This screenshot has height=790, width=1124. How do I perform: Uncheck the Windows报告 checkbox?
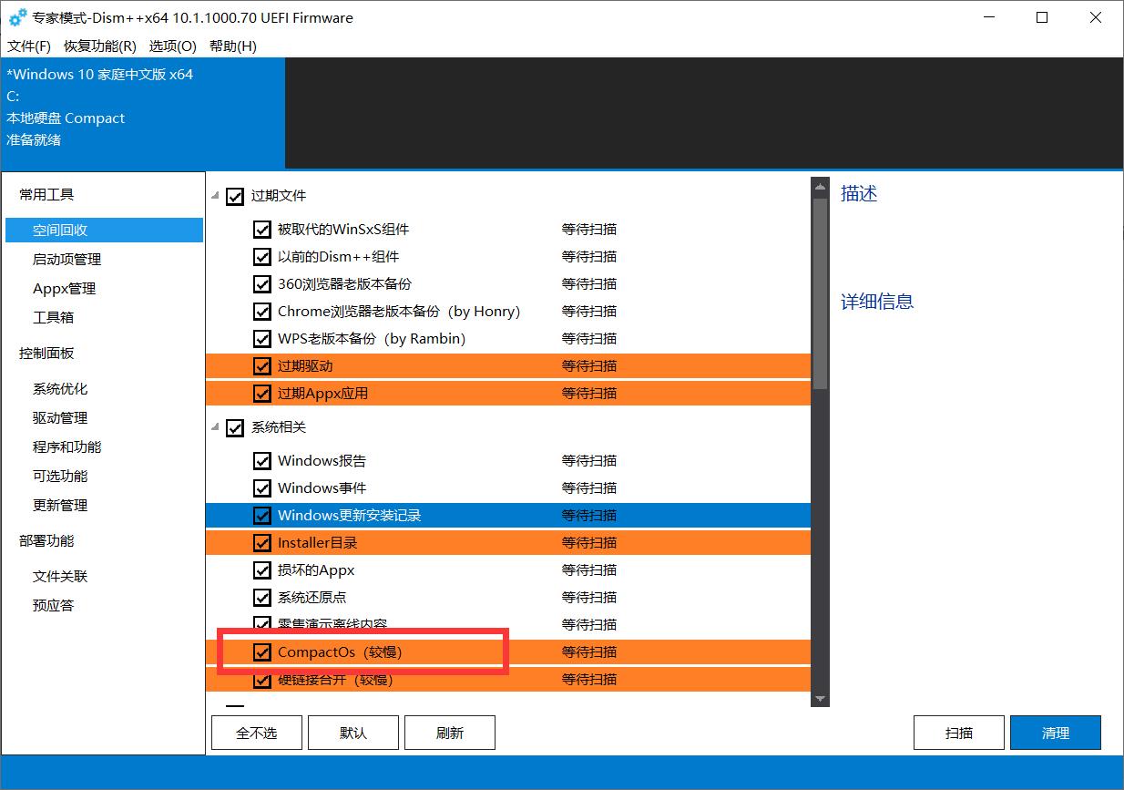pyautogui.click(x=262, y=461)
